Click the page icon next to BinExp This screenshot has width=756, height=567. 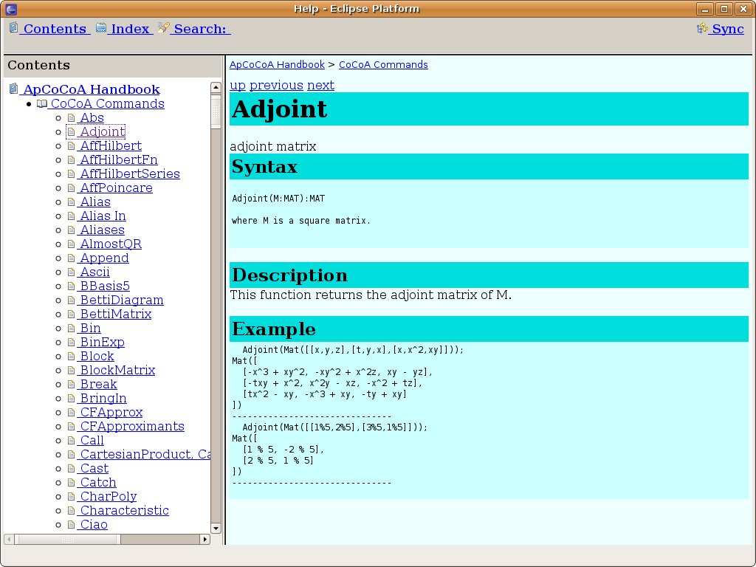pos(72,343)
